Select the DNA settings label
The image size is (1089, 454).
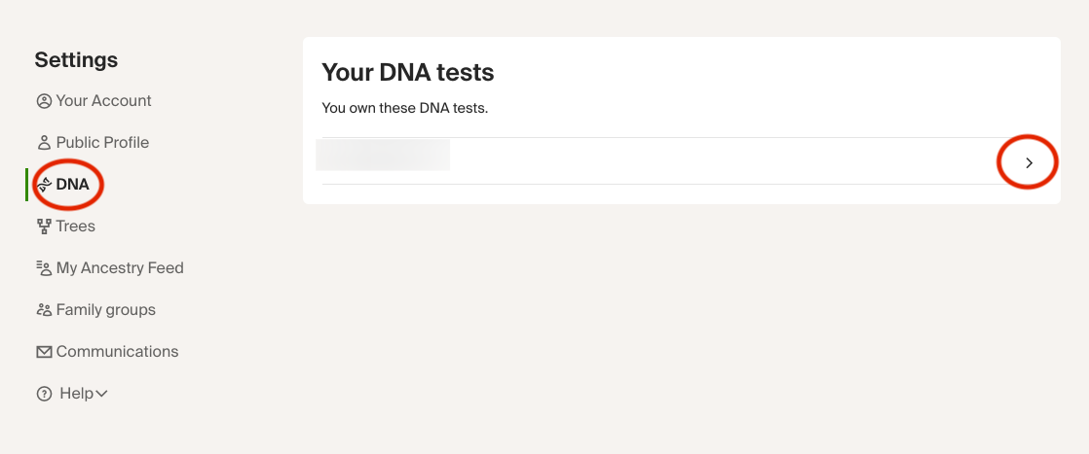(73, 185)
